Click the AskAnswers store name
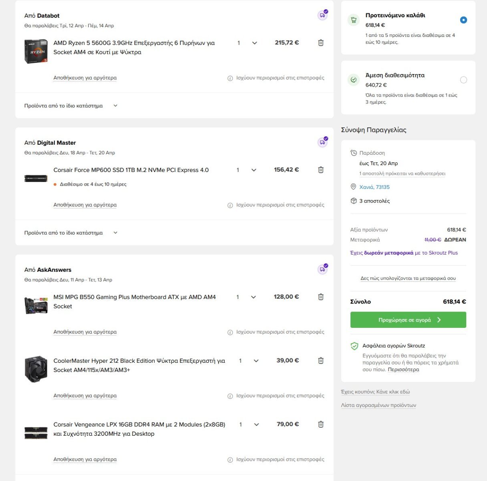This screenshot has height=481, width=487. click(54, 270)
